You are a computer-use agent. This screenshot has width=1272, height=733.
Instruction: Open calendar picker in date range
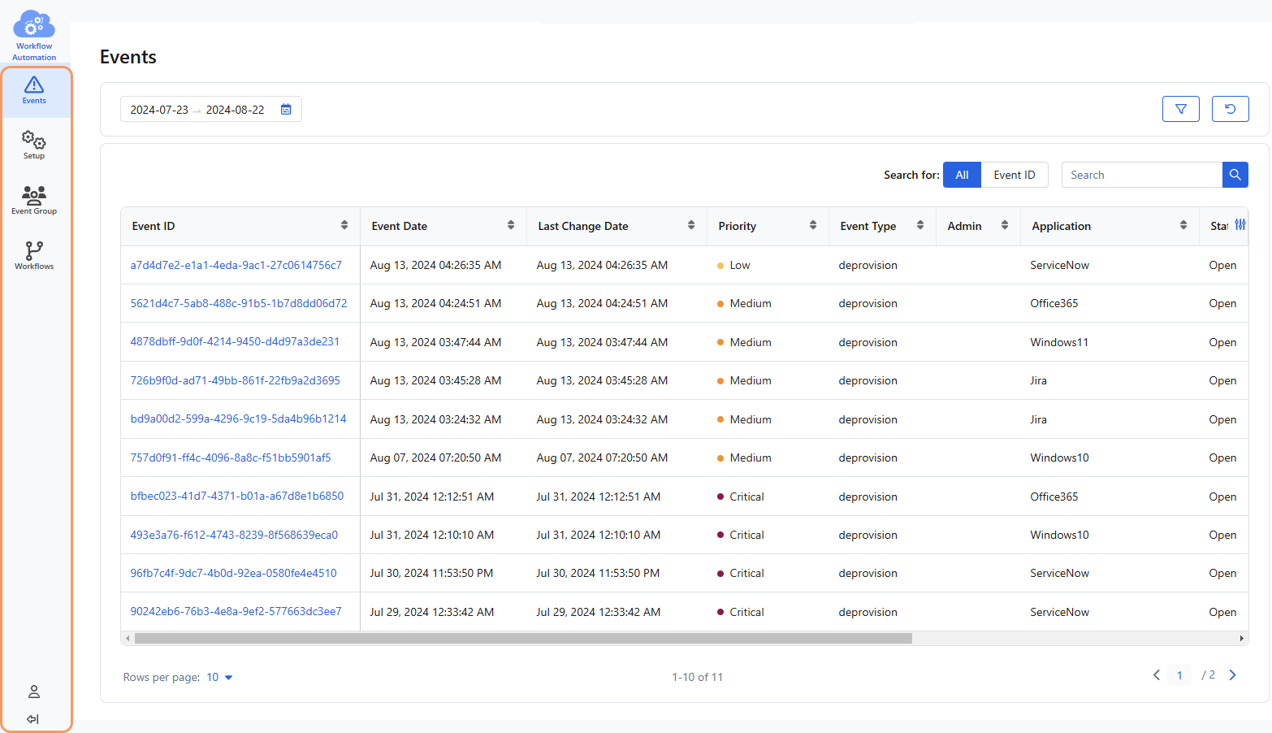click(286, 110)
